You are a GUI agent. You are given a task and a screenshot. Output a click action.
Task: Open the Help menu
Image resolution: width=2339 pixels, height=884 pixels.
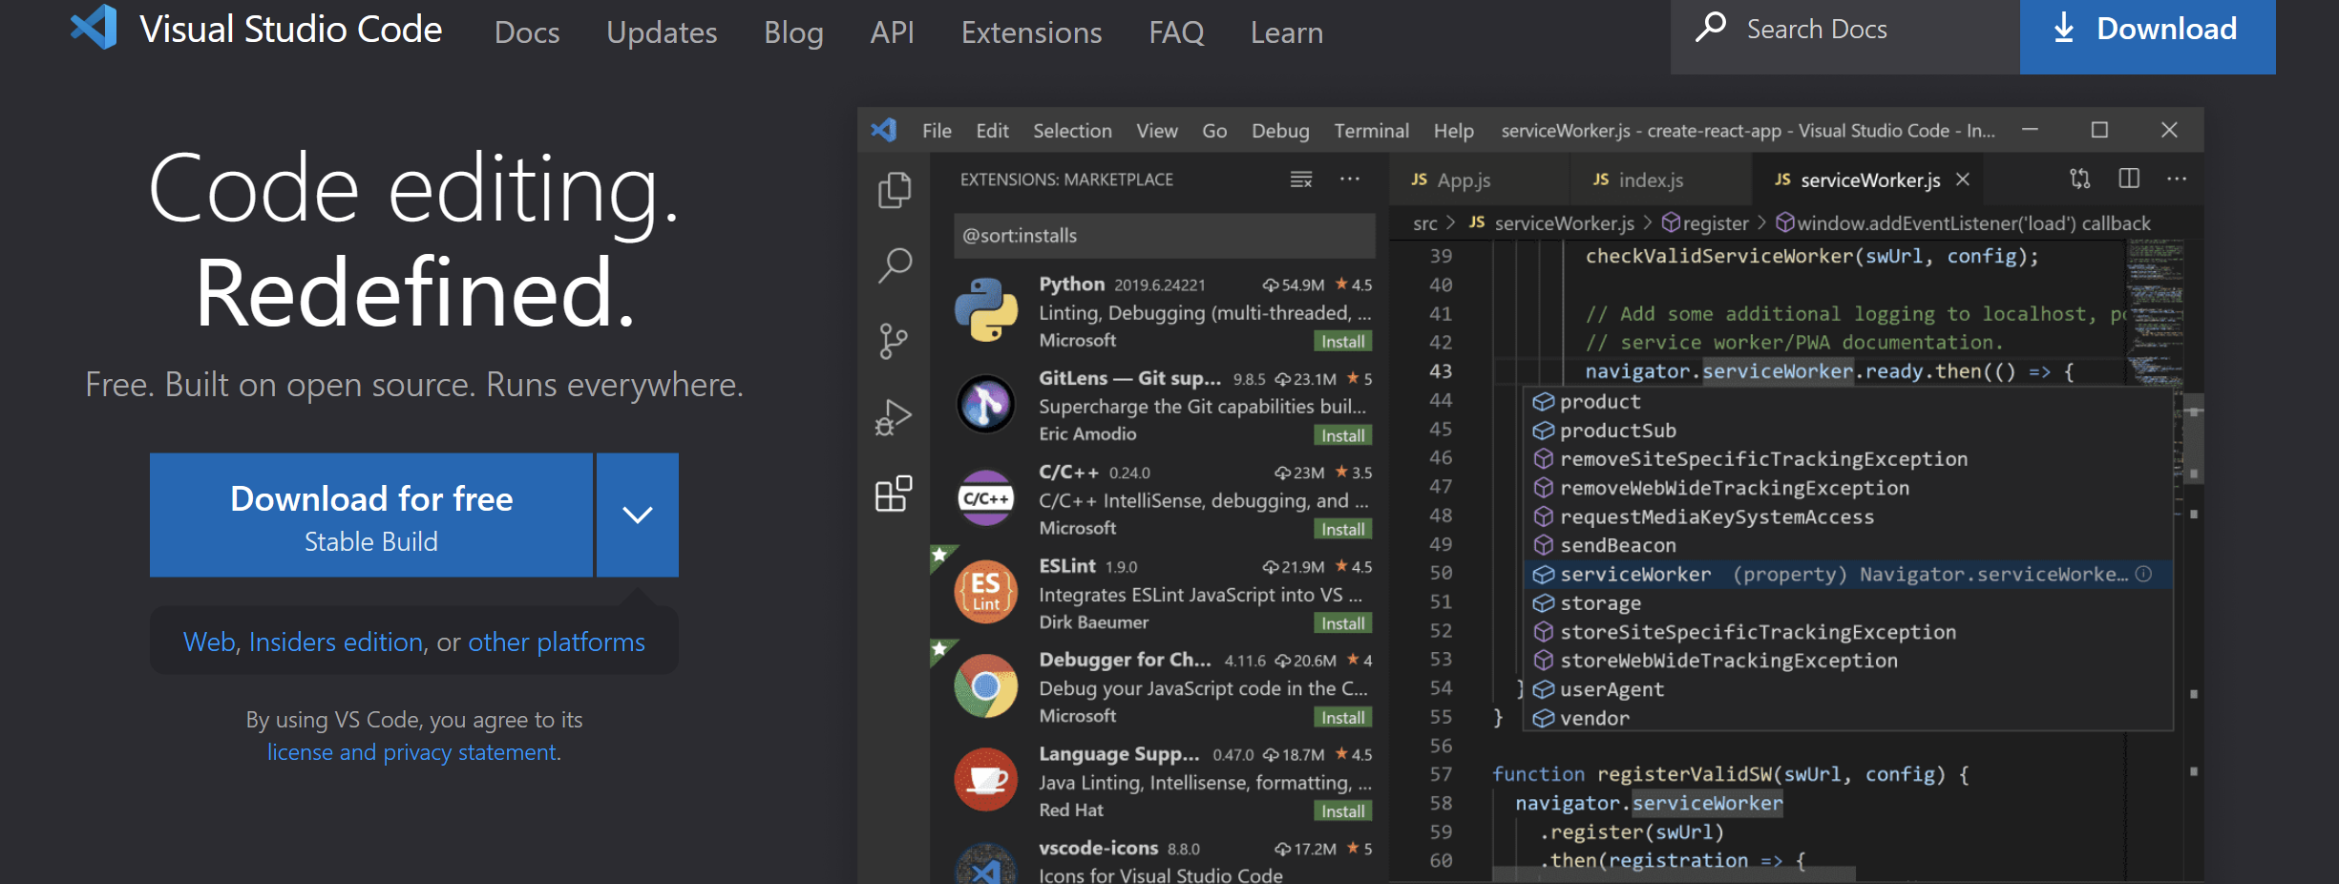click(1453, 131)
